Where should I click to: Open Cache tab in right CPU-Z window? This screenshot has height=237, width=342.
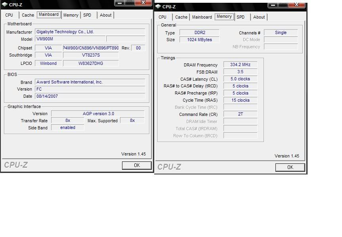tap(181, 17)
